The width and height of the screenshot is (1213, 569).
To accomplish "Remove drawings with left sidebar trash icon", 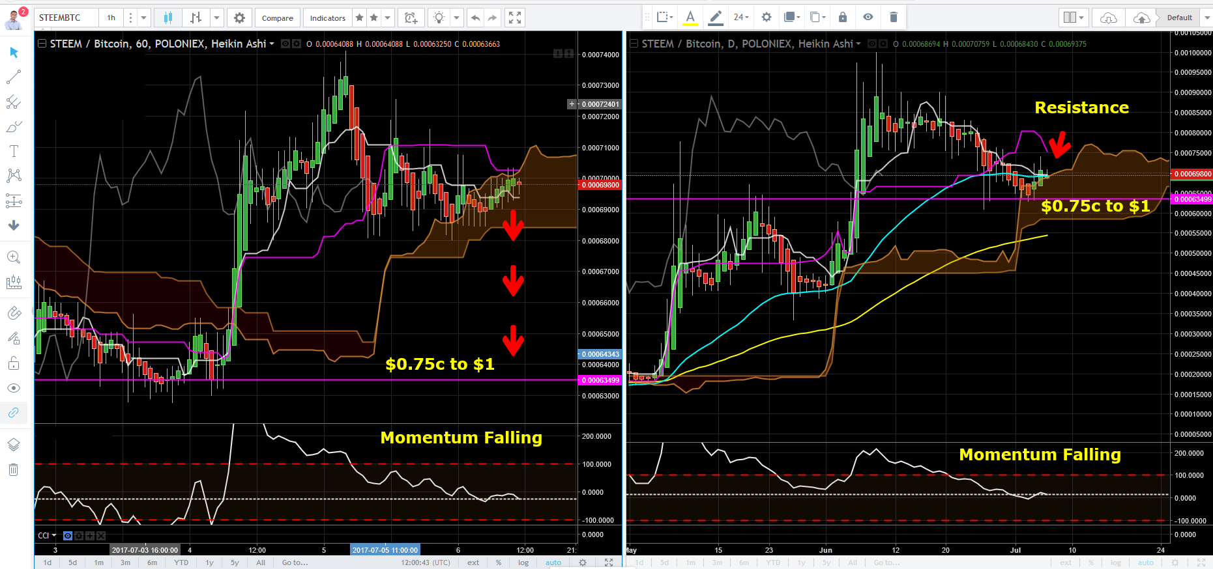I will point(14,469).
